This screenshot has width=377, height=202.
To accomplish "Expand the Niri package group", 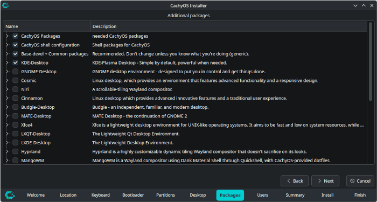I will coord(6,89).
